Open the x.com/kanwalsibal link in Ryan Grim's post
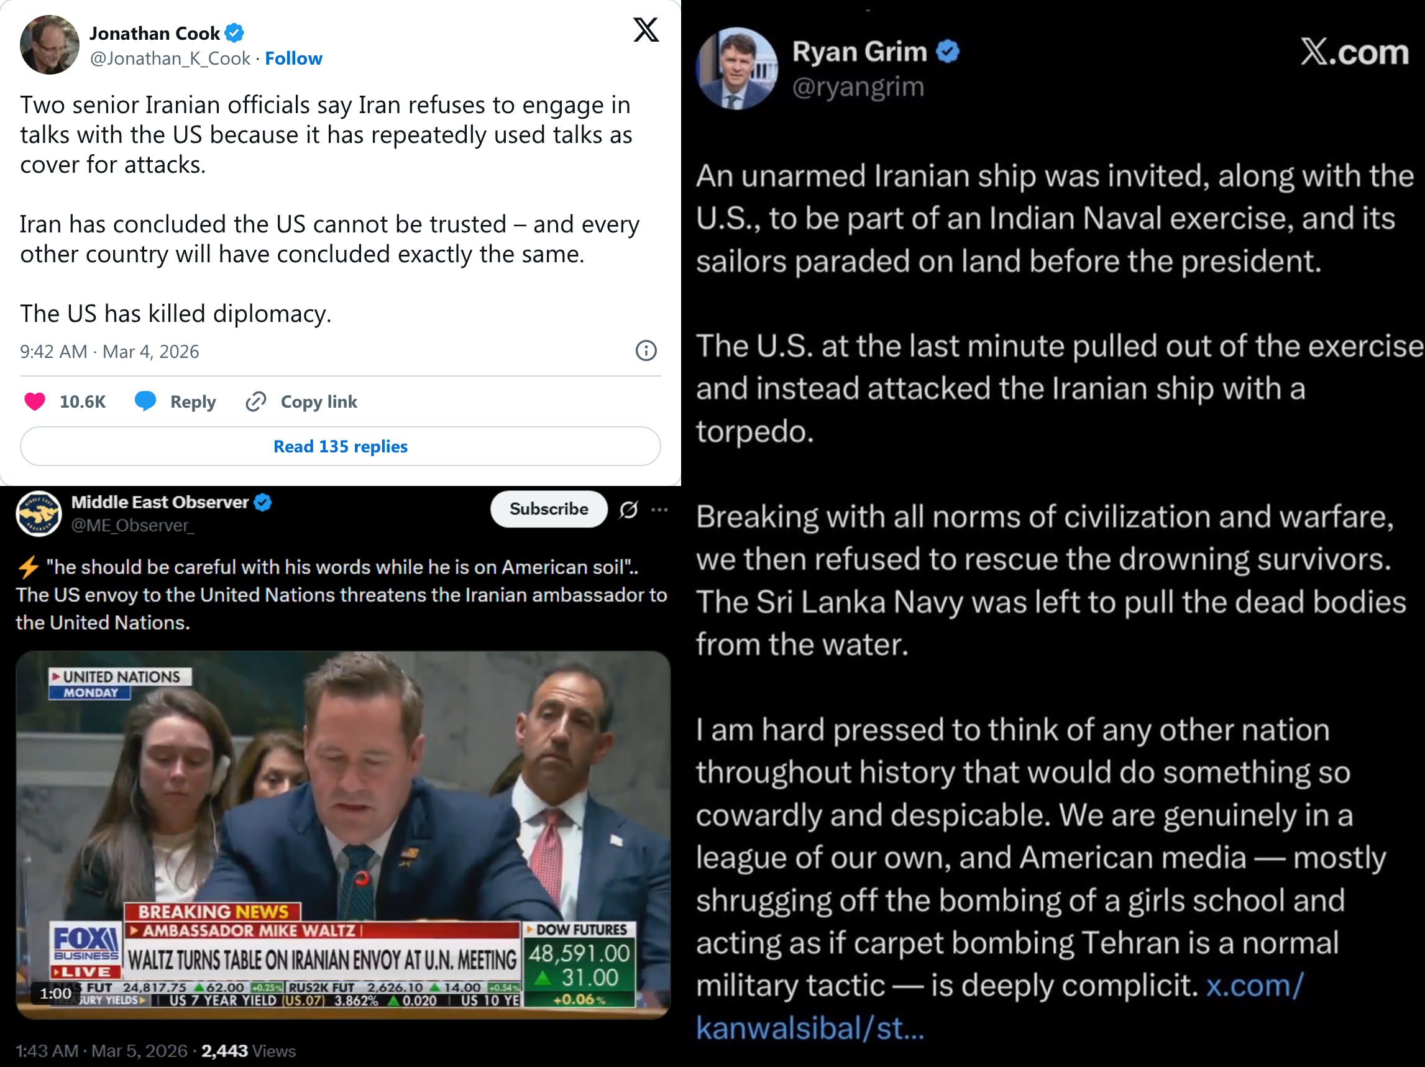This screenshot has width=1425, height=1067. (1000, 1007)
